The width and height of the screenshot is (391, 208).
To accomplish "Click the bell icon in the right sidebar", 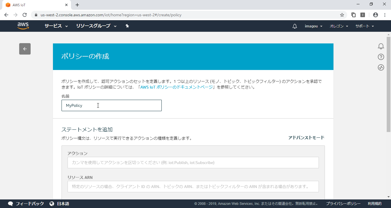I will tap(381, 46).
